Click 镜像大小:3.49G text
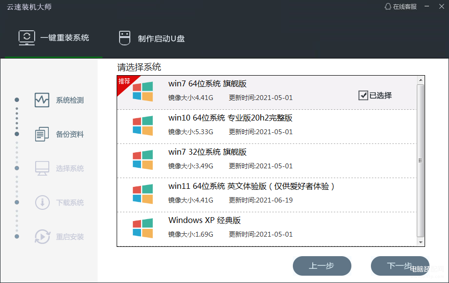449x283 pixels. click(x=191, y=166)
